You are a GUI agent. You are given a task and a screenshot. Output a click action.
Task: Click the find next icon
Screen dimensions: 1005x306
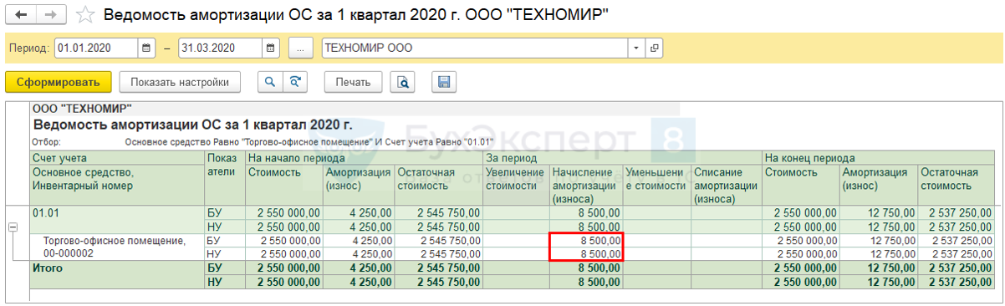coord(294,82)
